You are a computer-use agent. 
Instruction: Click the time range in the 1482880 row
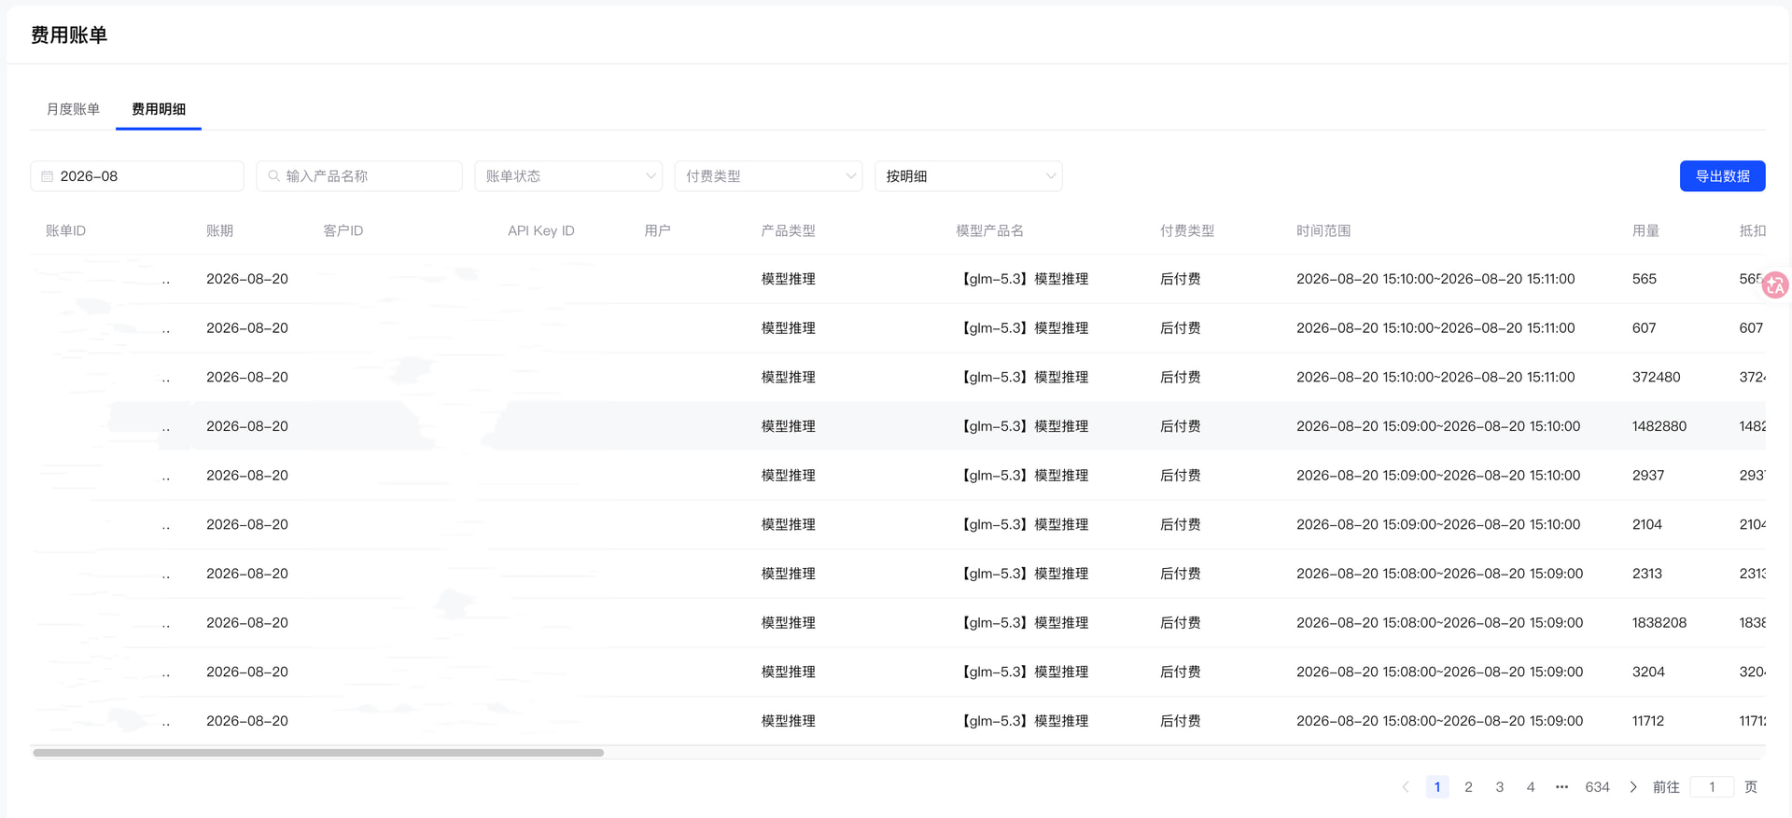pyautogui.click(x=1437, y=426)
